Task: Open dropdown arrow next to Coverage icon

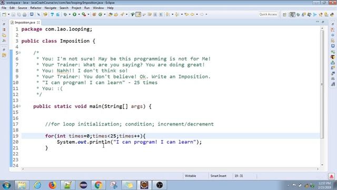Action: (88, 14)
